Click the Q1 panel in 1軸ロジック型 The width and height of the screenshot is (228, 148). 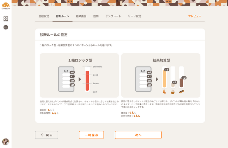coord(66,79)
